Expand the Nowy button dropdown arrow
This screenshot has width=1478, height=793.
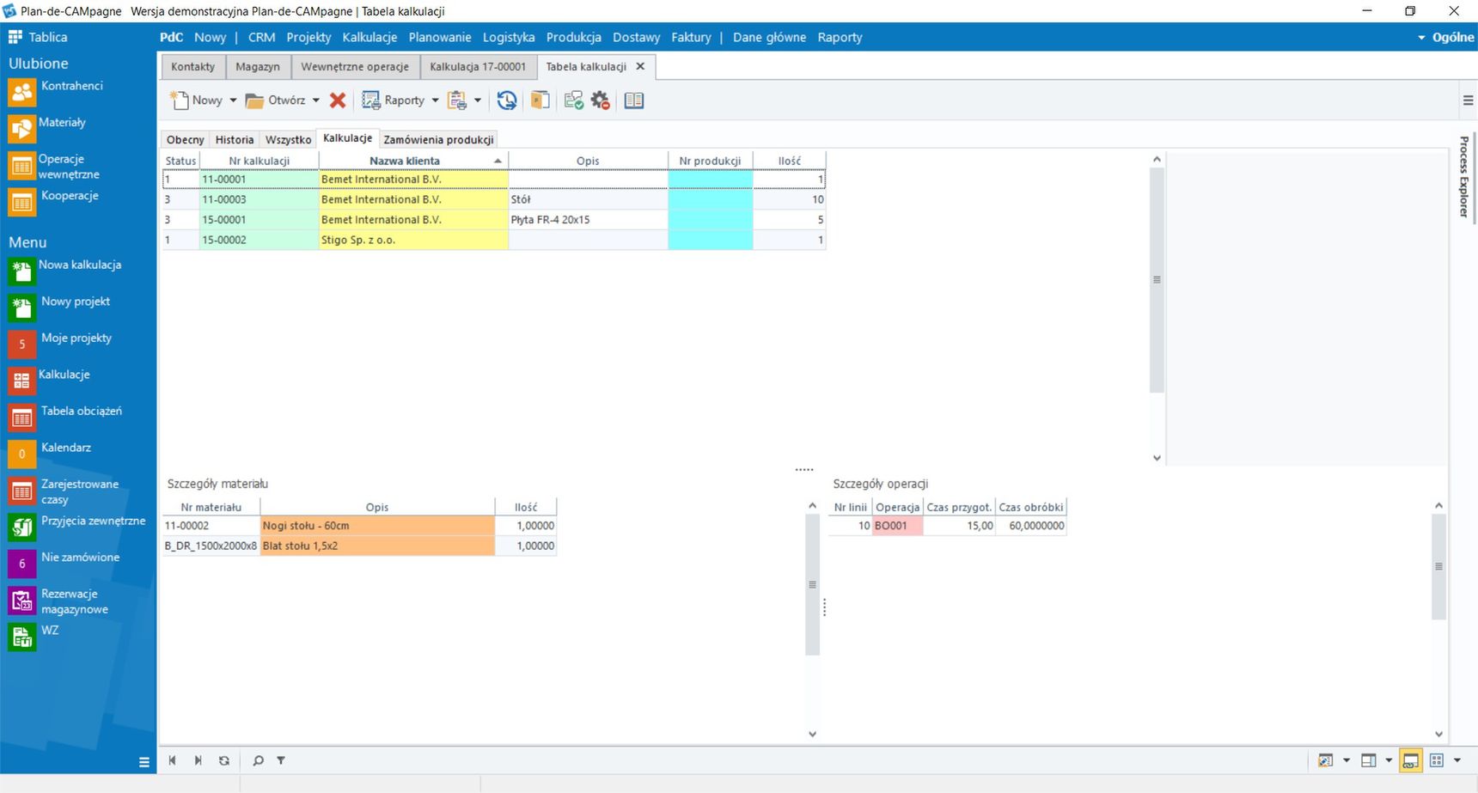click(x=233, y=101)
